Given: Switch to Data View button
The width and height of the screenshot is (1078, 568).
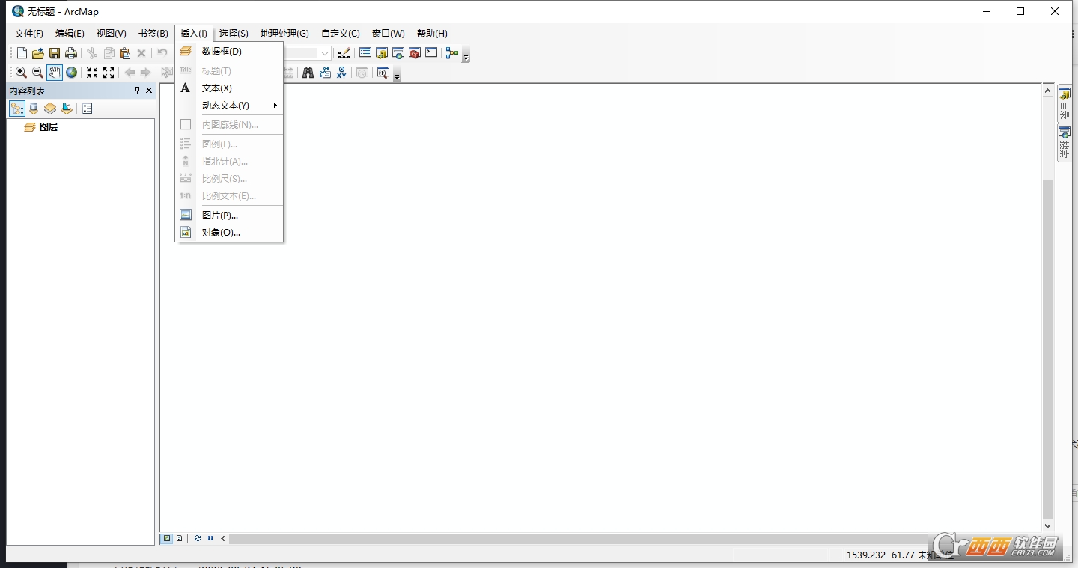Looking at the screenshot, I should pyautogui.click(x=168, y=538).
